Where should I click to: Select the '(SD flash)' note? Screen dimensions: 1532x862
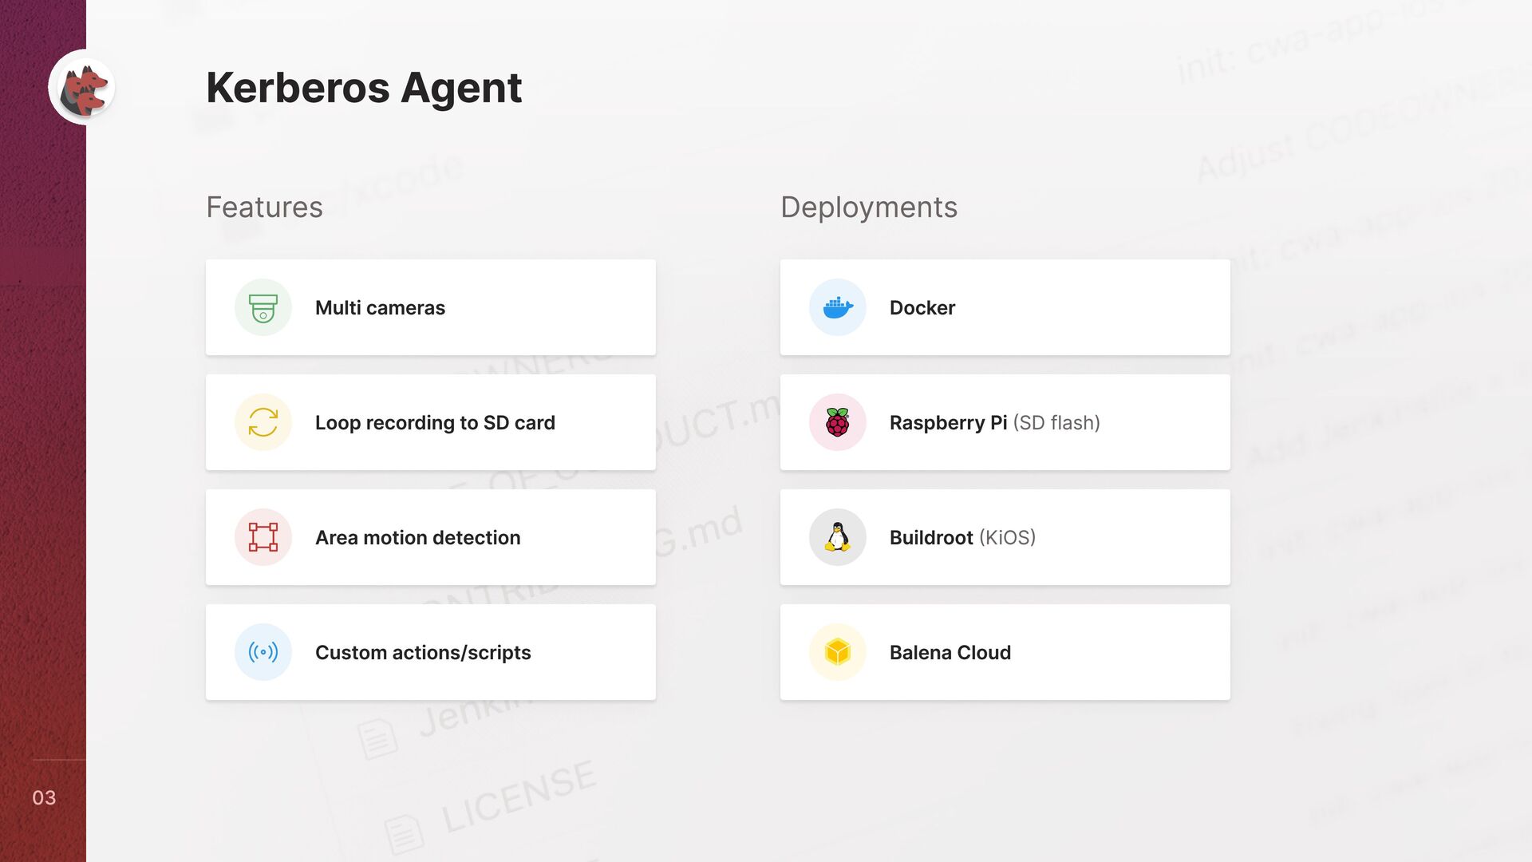(x=1056, y=423)
